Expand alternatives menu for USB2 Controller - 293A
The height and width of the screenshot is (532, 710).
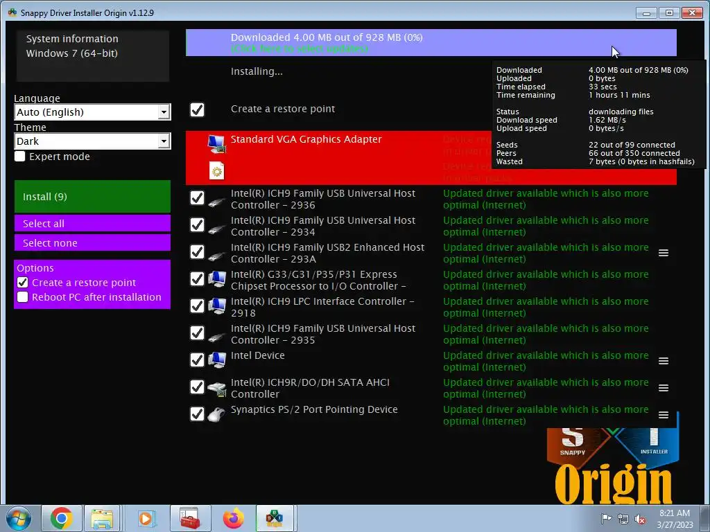(x=664, y=253)
